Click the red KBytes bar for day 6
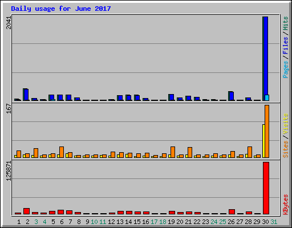Image resolution: width=292 pixels, height=228 pixels. pos(61,212)
